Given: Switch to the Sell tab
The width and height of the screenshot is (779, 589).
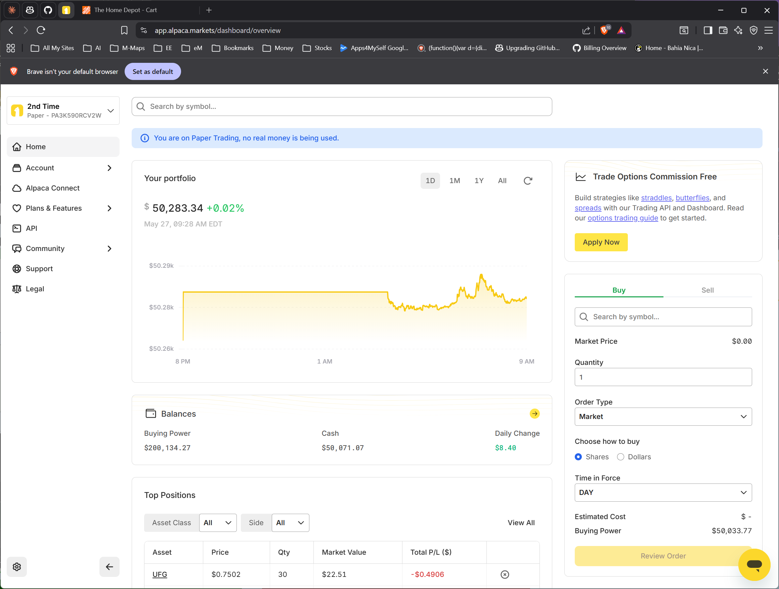Looking at the screenshot, I should coord(707,290).
